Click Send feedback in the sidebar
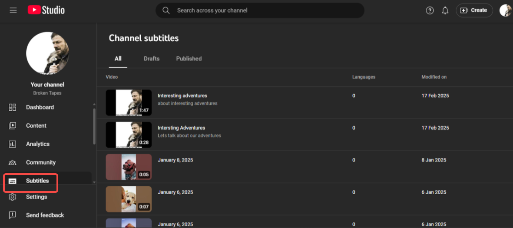 tap(44, 215)
